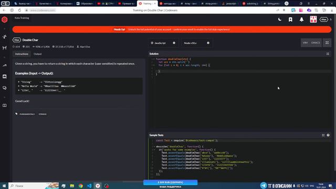
Task: Open the Practice (martial artist) sidebar icon
Action: coord(5,37)
